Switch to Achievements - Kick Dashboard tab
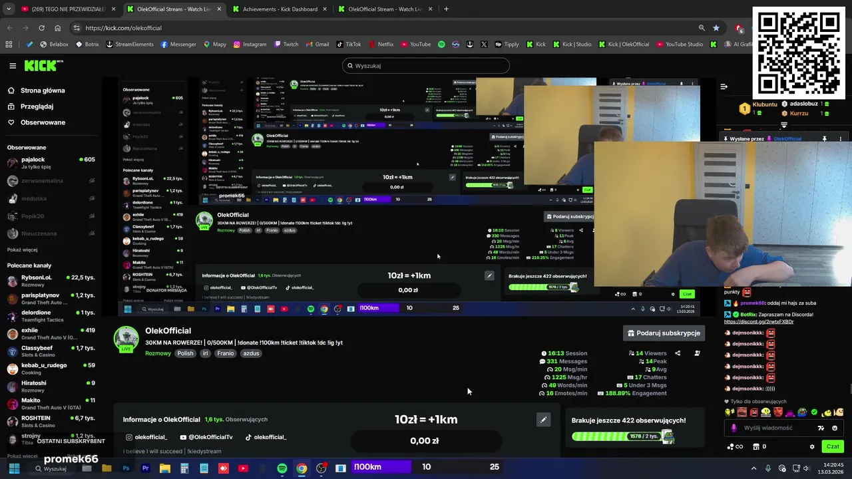The width and height of the screenshot is (852, 479). [x=279, y=9]
